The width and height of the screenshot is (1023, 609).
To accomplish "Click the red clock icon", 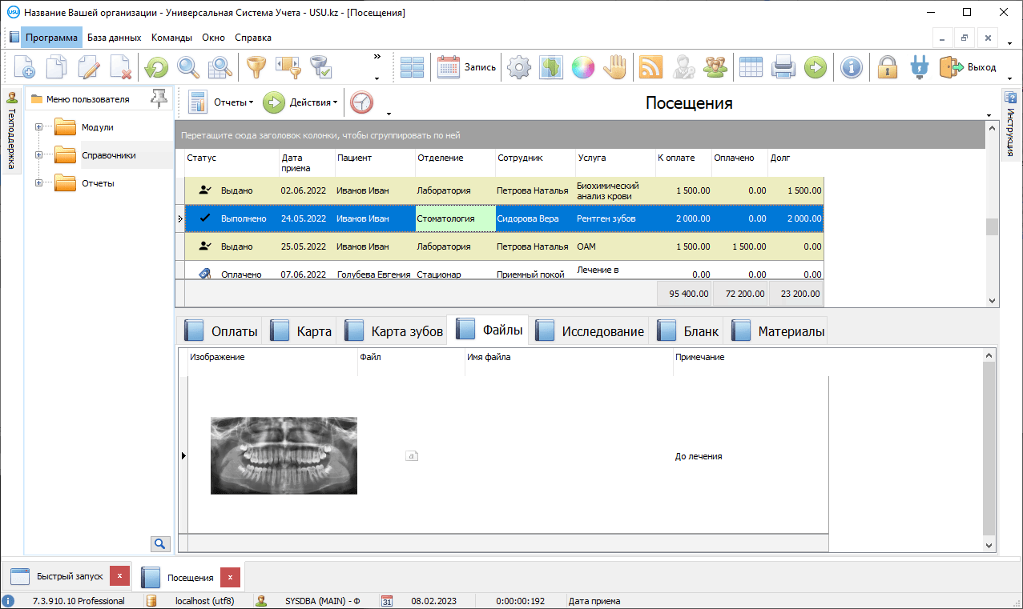I will (x=361, y=102).
